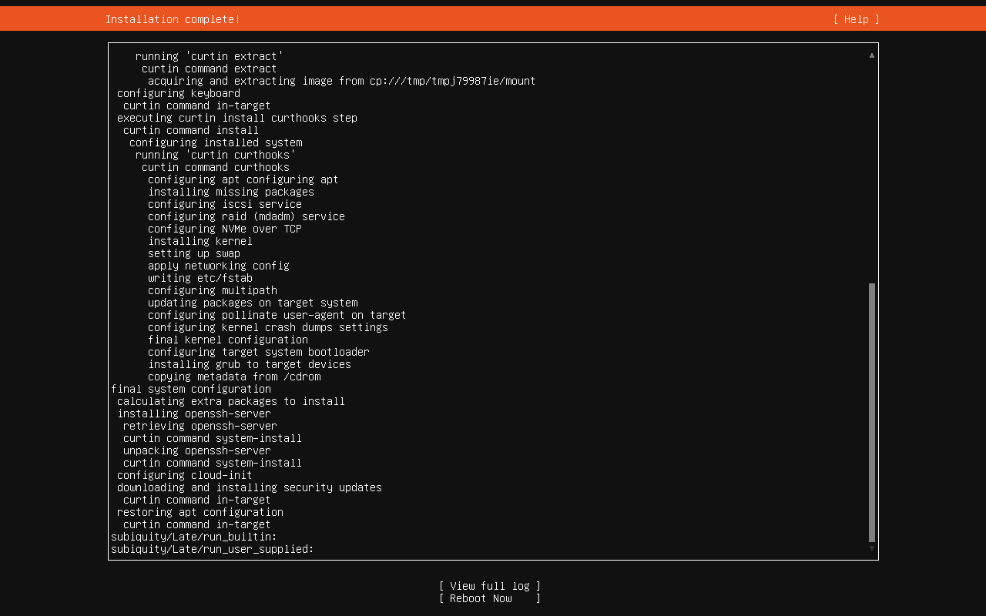The width and height of the screenshot is (986, 616).
Task: Select line 'curtin command extract'
Action: pyautogui.click(x=210, y=69)
